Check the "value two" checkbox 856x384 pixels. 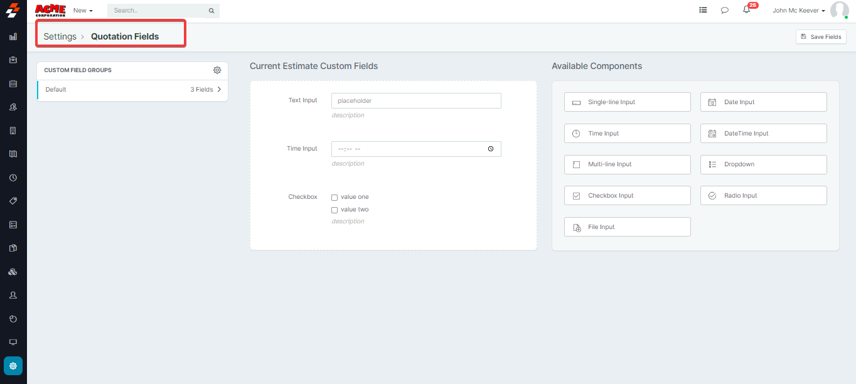(334, 210)
